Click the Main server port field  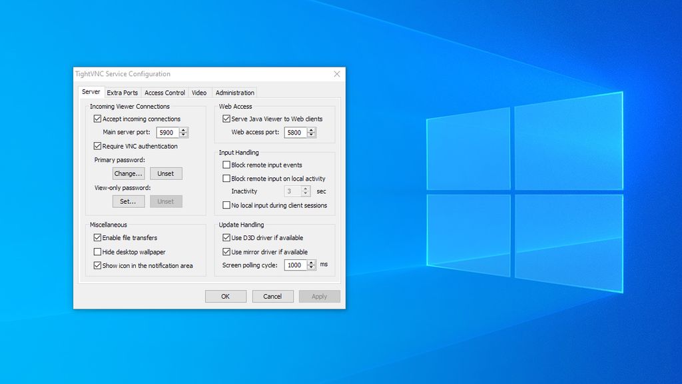(167, 133)
